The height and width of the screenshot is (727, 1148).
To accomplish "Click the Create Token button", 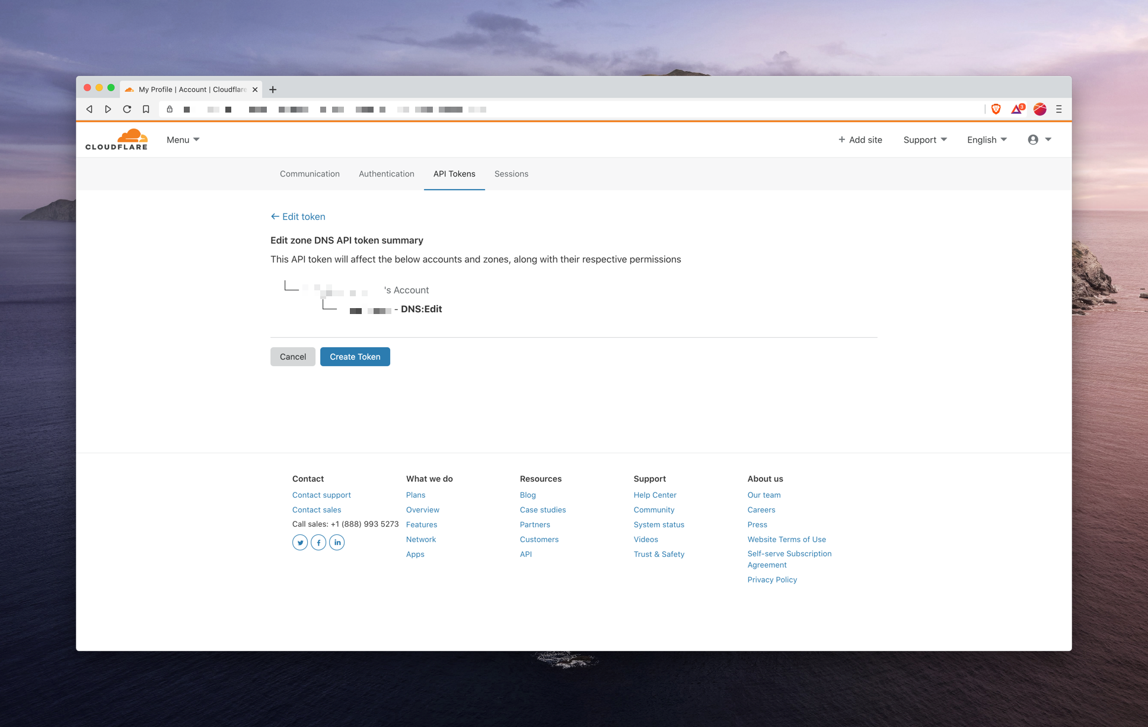I will [355, 357].
